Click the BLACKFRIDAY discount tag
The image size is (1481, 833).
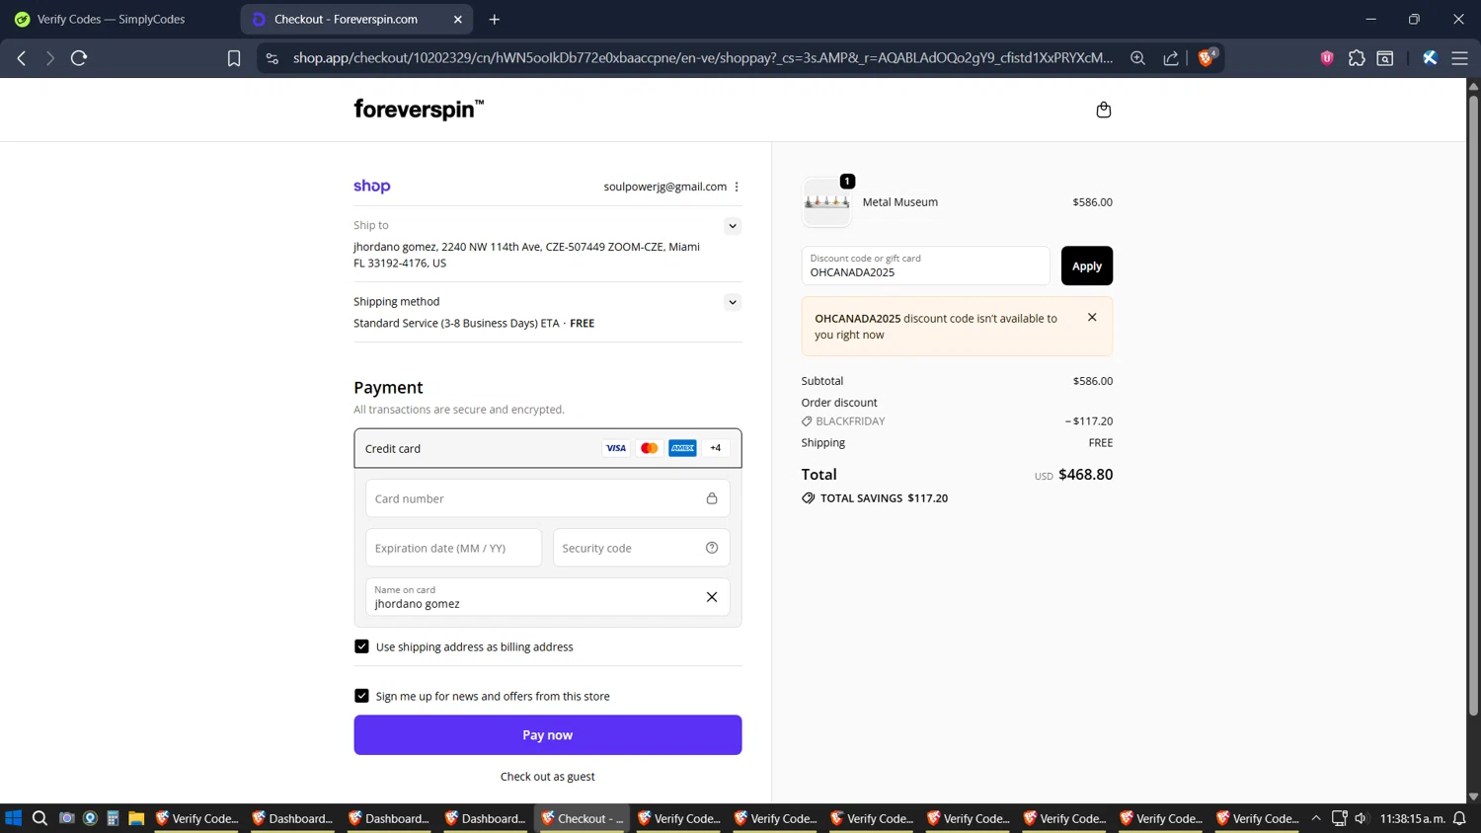click(x=843, y=421)
